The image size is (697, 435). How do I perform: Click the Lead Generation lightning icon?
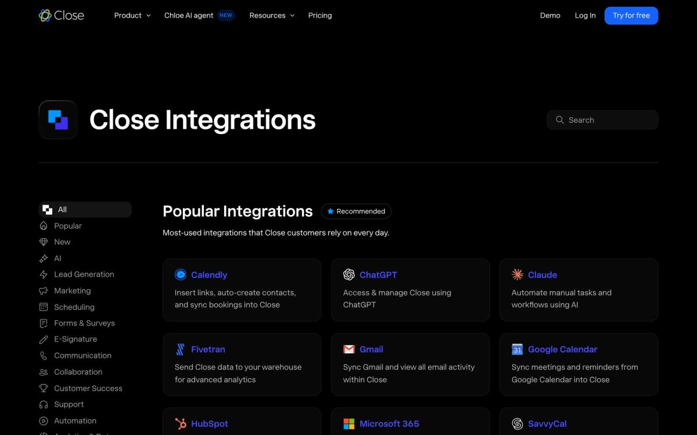pyautogui.click(x=44, y=275)
